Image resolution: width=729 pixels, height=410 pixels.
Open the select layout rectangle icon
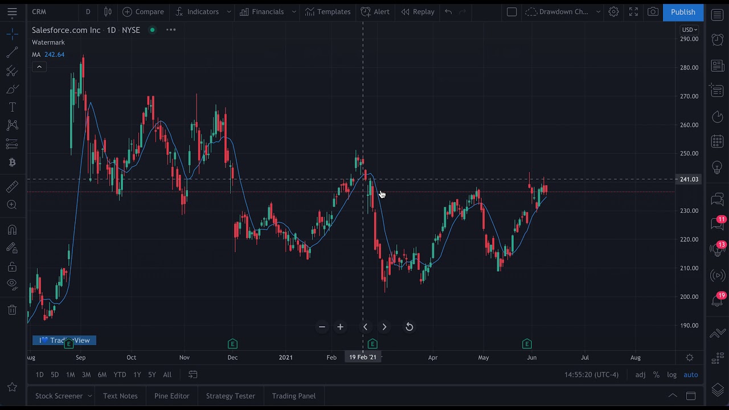tap(511, 11)
